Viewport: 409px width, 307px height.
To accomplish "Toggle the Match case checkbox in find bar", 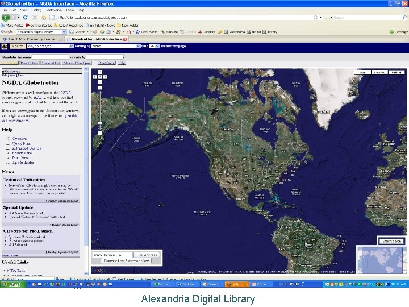I will [x=115, y=279].
